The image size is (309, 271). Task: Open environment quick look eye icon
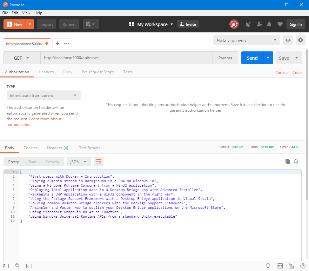tap(288, 40)
